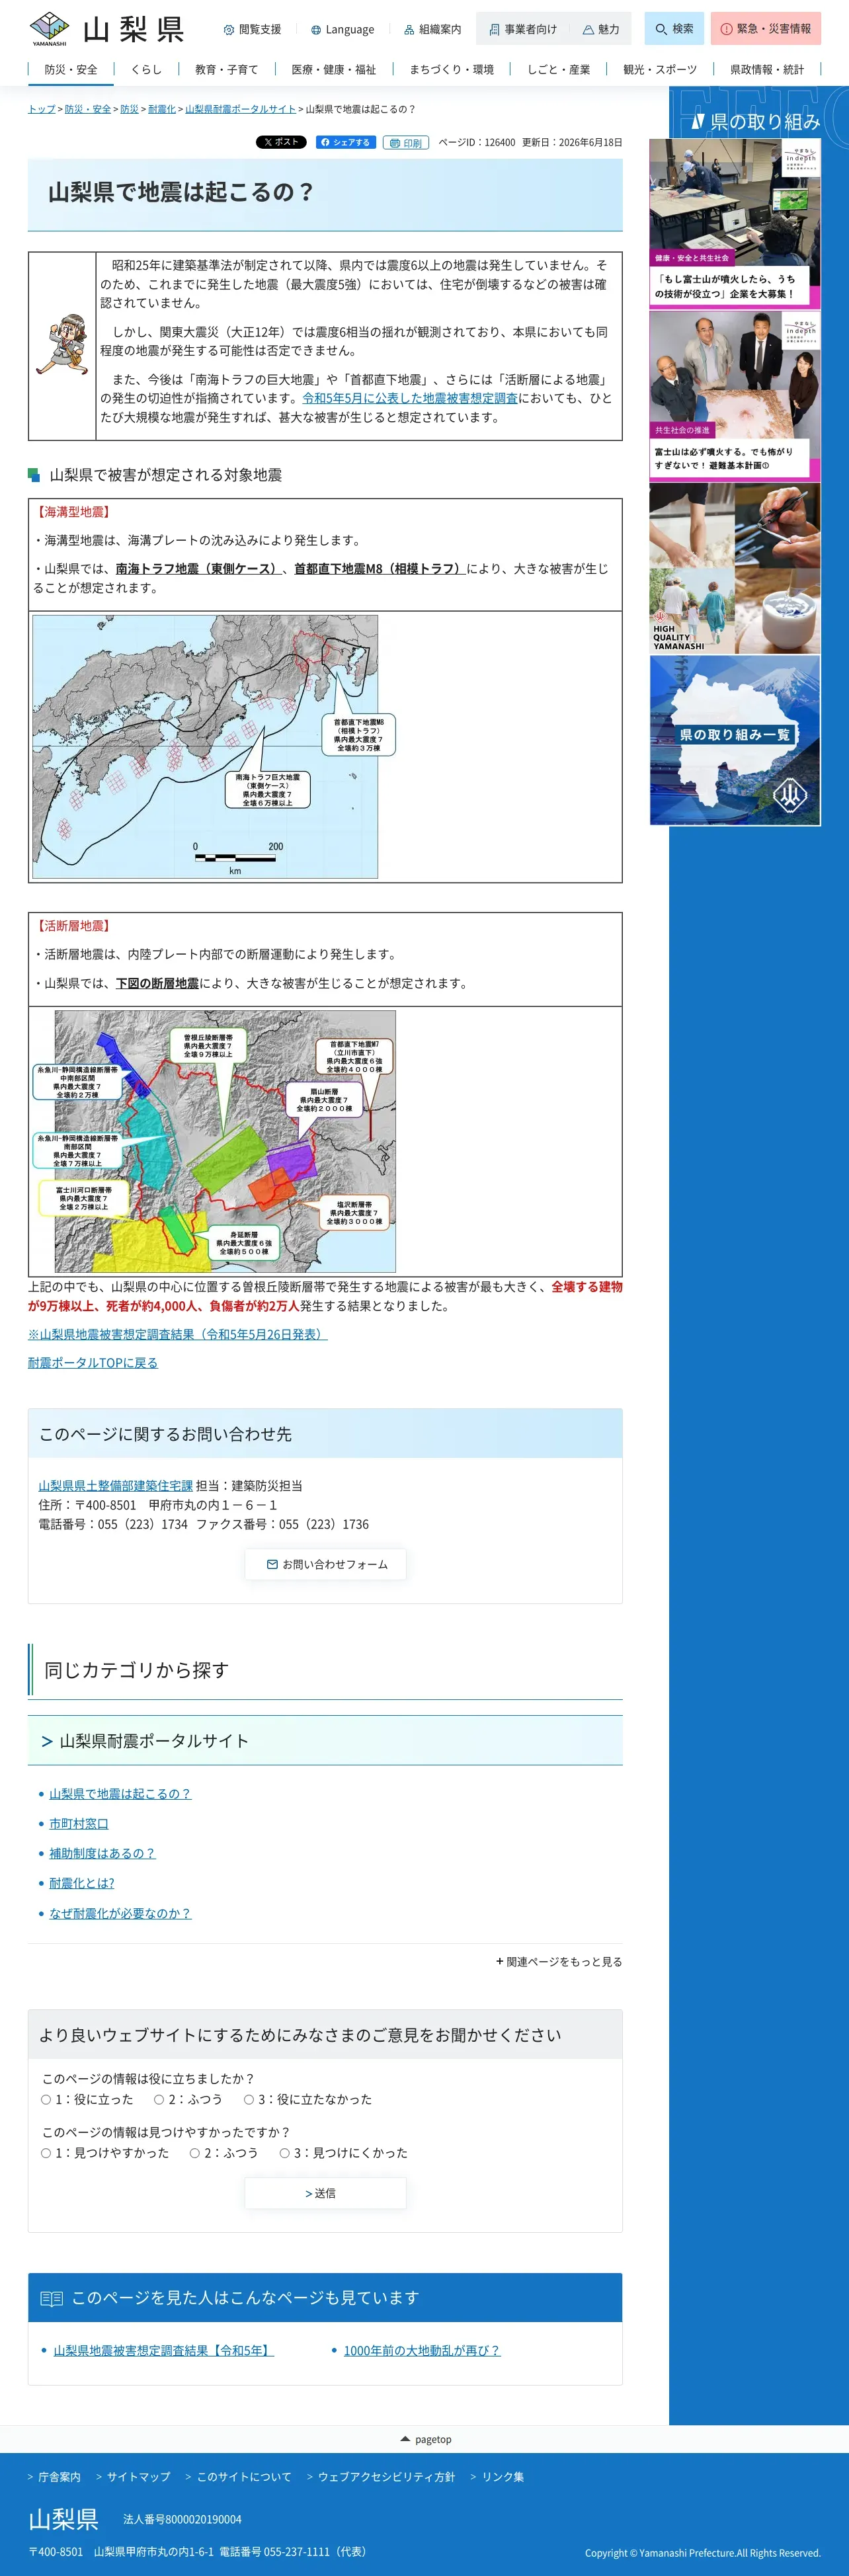Open 山梨県耐震ポータルサイト breadcrumb link

point(240,109)
